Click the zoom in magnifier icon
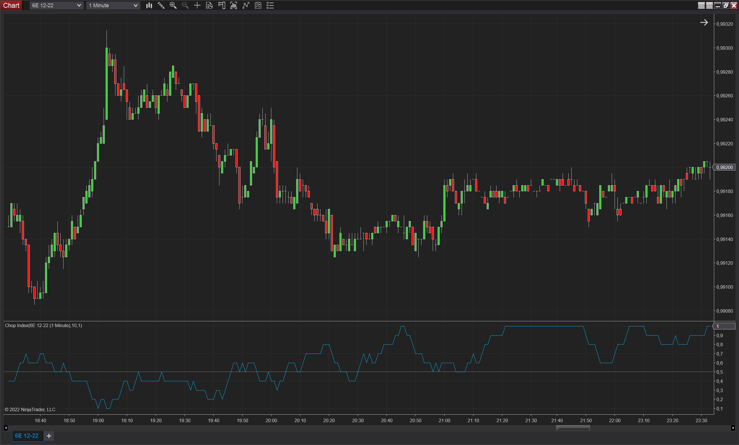Viewport: 739px width, 445px height. (173, 5)
